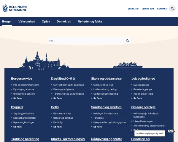Go to Nye energiløsninger
The width and height of the screenshot is (178, 142).
coord(24,122)
